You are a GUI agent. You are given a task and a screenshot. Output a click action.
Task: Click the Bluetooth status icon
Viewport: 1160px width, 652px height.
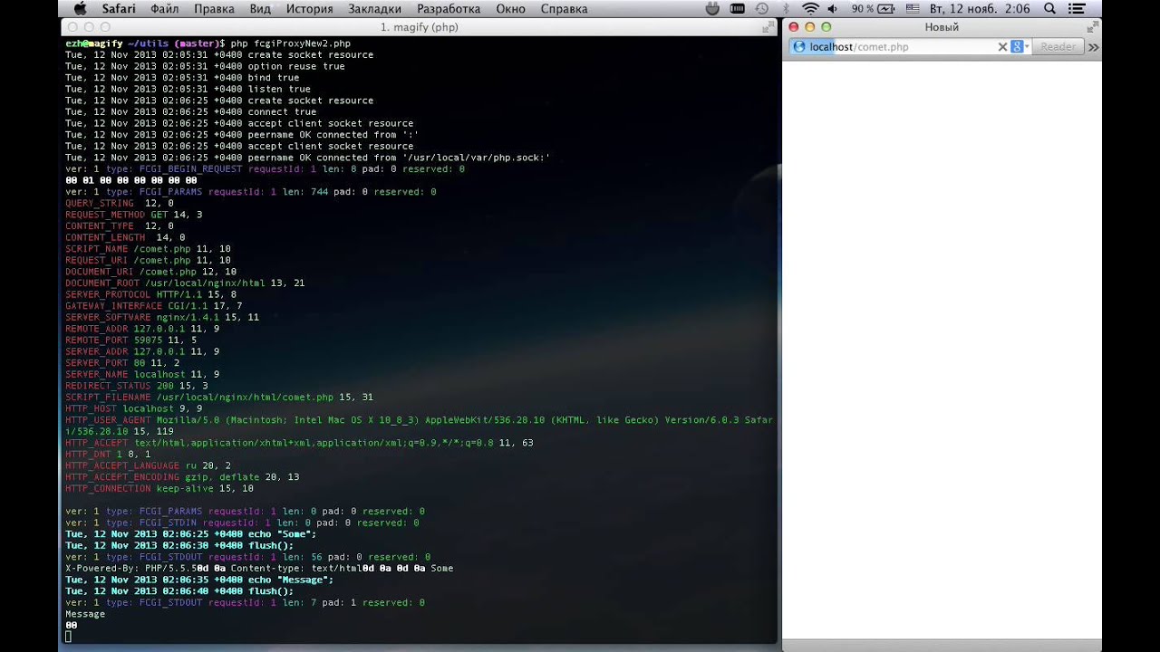tap(786, 8)
